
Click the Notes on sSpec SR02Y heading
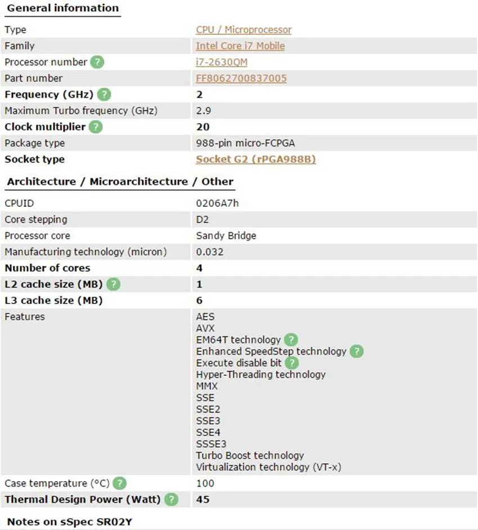[x=70, y=522]
